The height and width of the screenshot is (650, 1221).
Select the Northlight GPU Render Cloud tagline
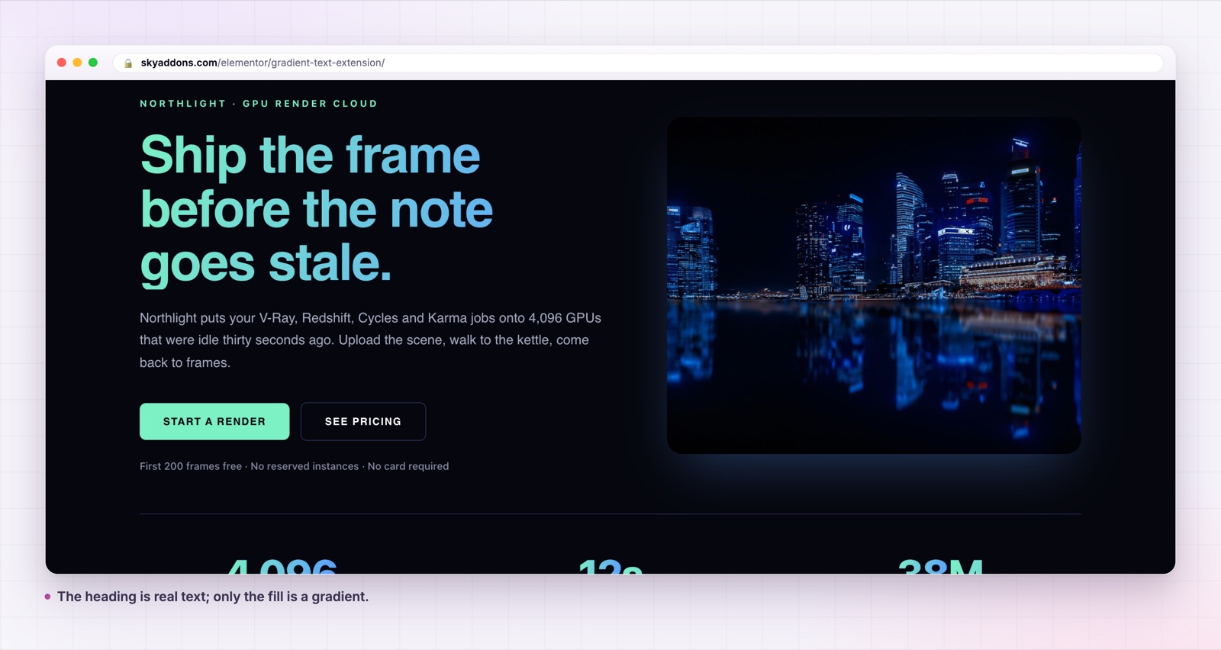pyautogui.click(x=259, y=104)
